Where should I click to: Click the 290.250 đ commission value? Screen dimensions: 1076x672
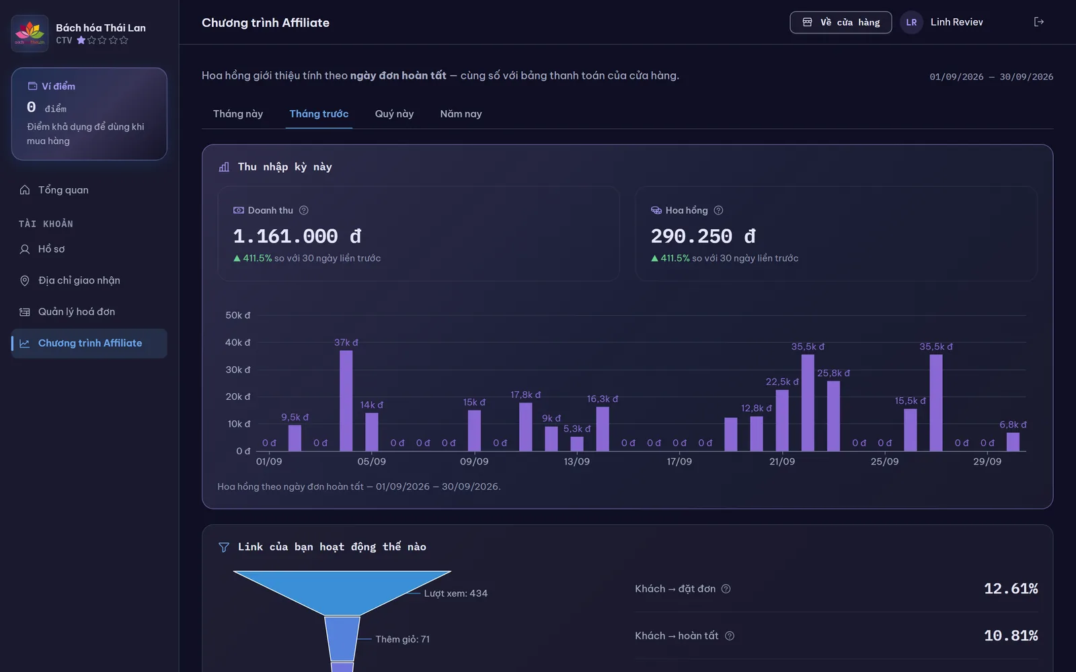[703, 237]
